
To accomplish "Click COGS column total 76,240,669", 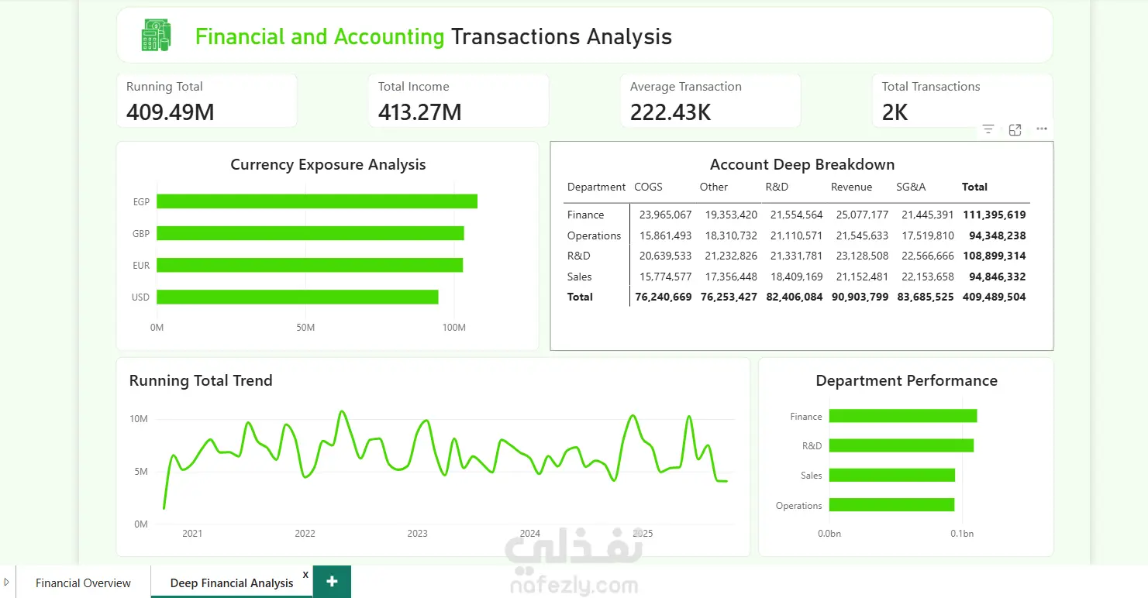I will (x=664, y=297).
